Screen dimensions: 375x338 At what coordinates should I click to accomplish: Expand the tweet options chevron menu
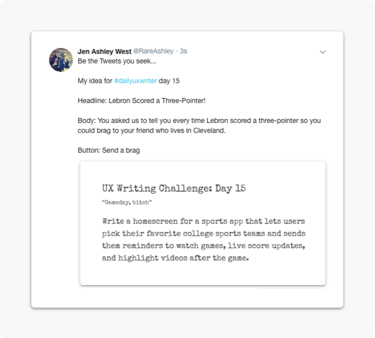click(x=322, y=52)
